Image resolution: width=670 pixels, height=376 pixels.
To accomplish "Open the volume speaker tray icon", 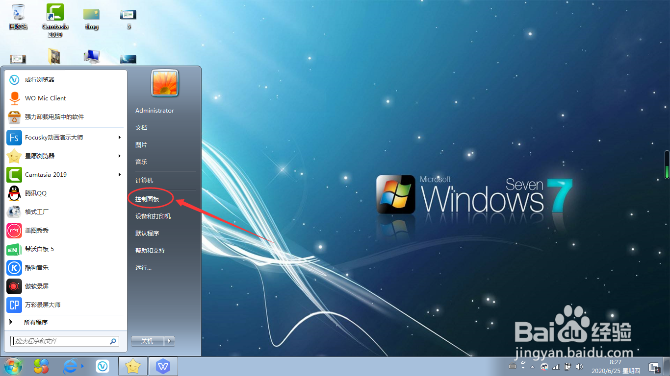I will (579, 366).
